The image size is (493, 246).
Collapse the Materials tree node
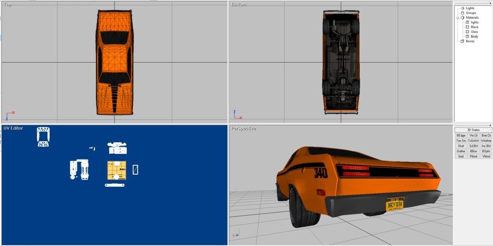[458, 18]
